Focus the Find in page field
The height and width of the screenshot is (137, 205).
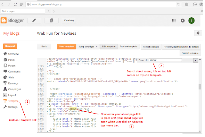tap(23, 11)
